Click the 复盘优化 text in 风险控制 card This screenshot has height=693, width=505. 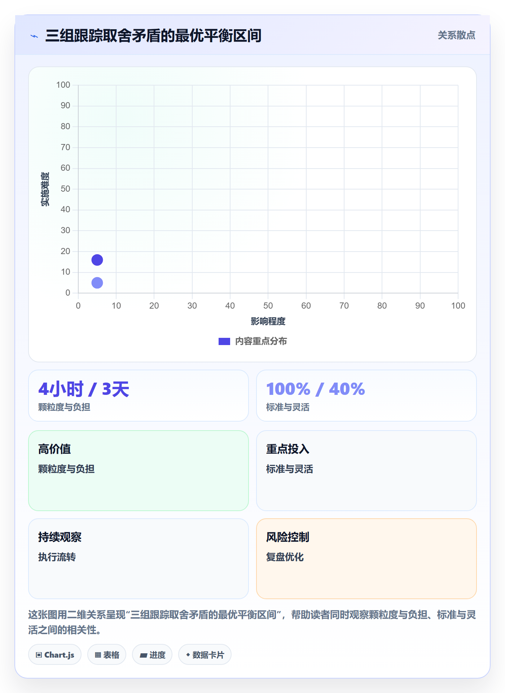(x=285, y=557)
